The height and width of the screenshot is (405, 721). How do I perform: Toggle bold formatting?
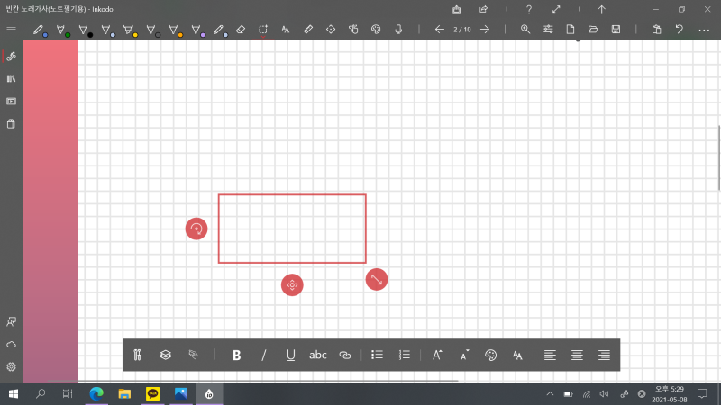tap(236, 355)
